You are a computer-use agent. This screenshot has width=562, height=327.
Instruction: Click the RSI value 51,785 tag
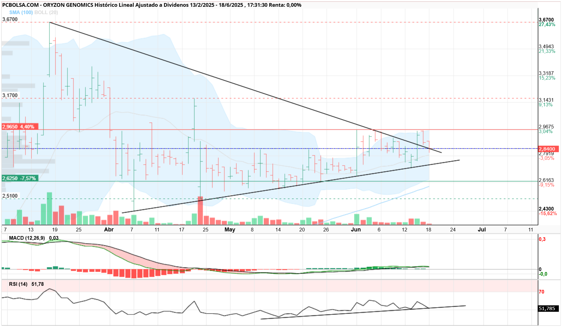pyautogui.click(x=548, y=308)
